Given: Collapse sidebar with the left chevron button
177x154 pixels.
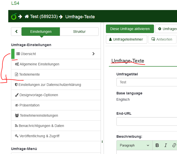Looking at the screenshot, I should pyautogui.click(x=16, y=32).
